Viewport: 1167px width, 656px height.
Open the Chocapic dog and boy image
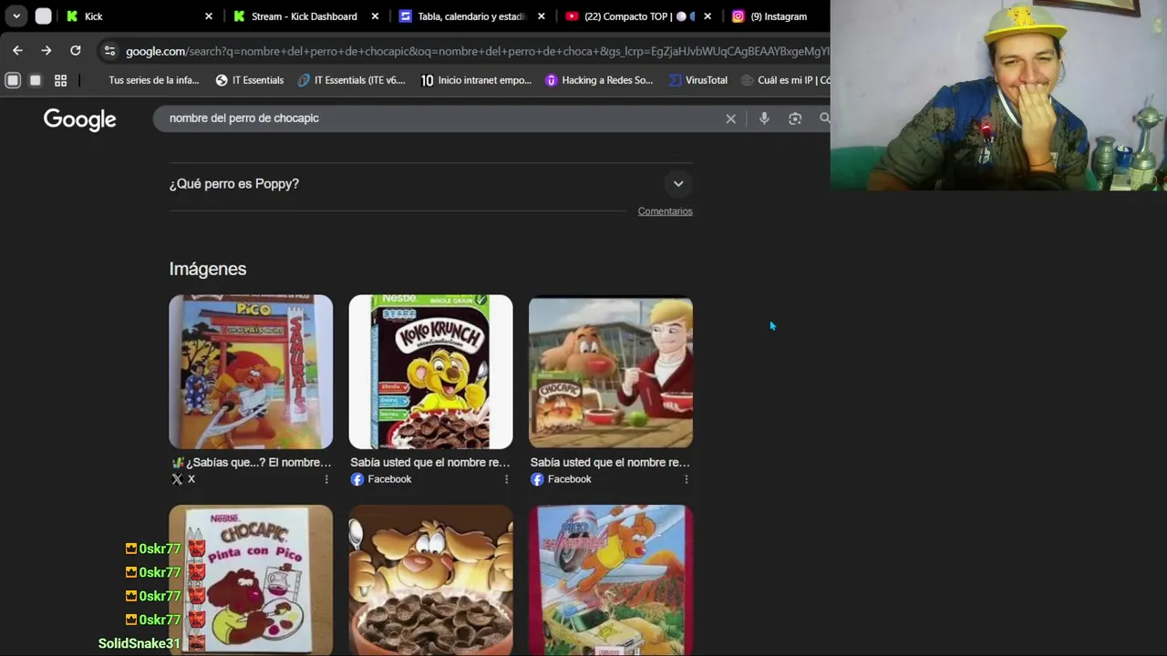(611, 372)
